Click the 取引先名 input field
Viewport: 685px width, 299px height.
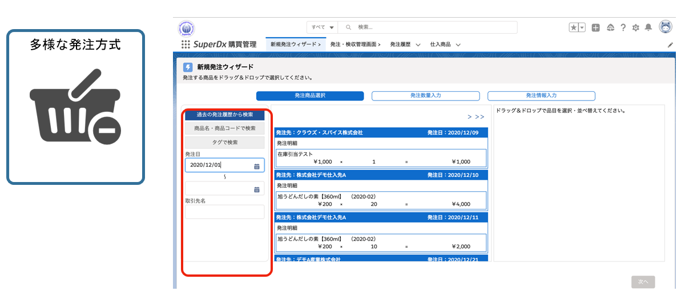point(224,212)
